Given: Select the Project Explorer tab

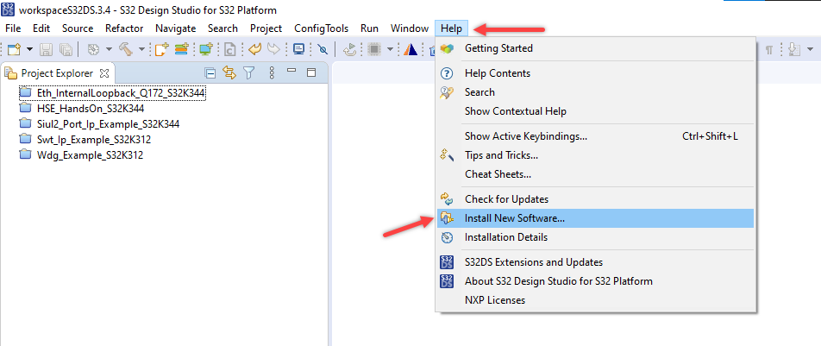Looking at the screenshot, I should click(x=57, y=73).
